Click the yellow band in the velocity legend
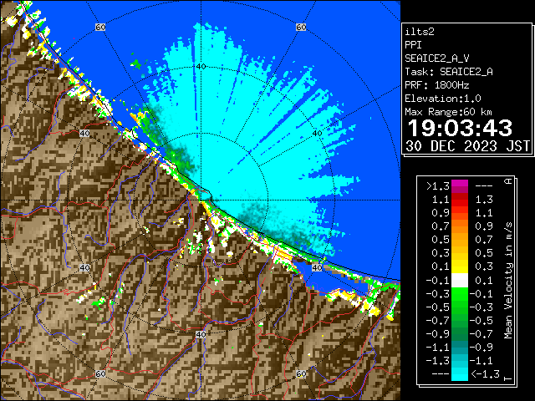535x401 pixels. click(x=460, y=266)
